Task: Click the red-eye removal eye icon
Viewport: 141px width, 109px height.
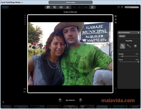Action: point(61,7)
